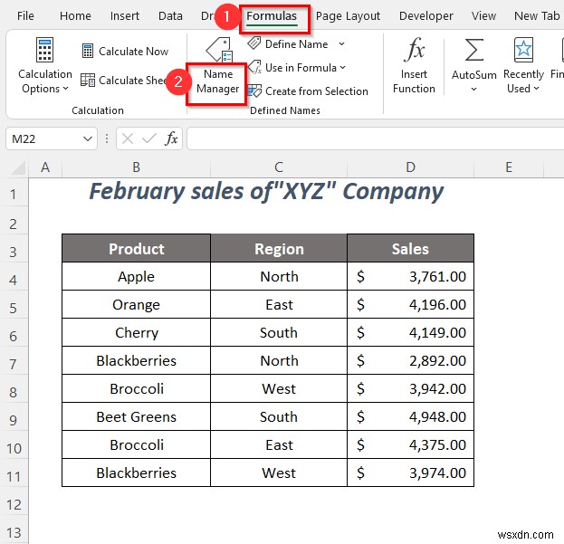Select column C header
Viewport: 564px width, 544px height.
pos(279,167)
